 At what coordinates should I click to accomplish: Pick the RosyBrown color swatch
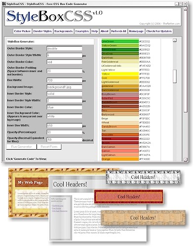(x=120, y=94)
